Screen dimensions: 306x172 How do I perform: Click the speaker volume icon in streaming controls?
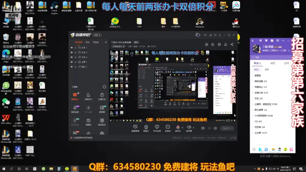coord(189,127)
